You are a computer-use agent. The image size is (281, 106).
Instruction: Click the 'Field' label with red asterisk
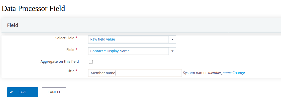point(70,50)
